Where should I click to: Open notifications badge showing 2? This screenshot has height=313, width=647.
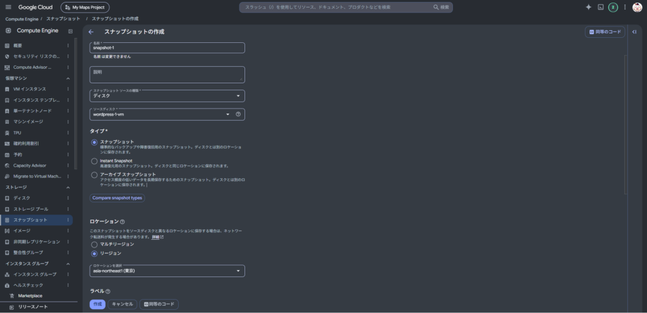[x=613, y=8]
